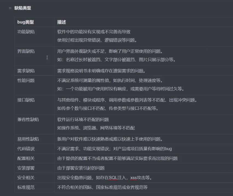This screenshot has height=196, width=233.
Task: Click the line '如传参个数与接口不匹配、传参类型与接口不匹配等。'
Action: 108,108
